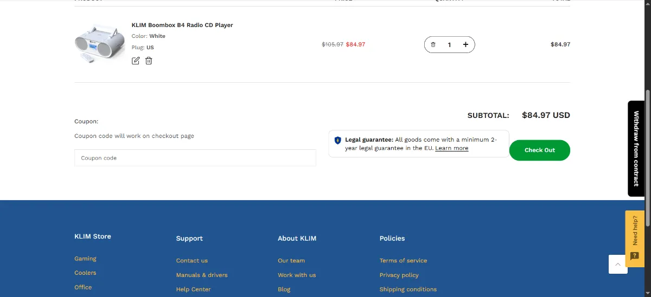Go to Office footer link
The width and height of the screenshot is (651, 297).
point(83,287)
